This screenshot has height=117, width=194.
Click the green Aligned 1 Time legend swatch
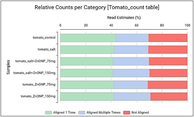(x=48, y=113)
